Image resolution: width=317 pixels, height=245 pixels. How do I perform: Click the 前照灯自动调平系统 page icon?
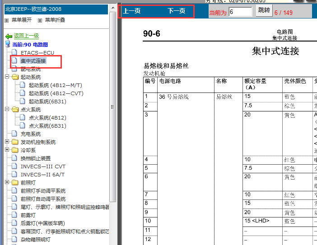14,199
